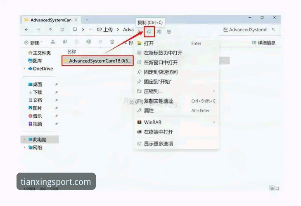Select 网络 in the navigation pane
The image size is (301, 206).
point(35,147)
